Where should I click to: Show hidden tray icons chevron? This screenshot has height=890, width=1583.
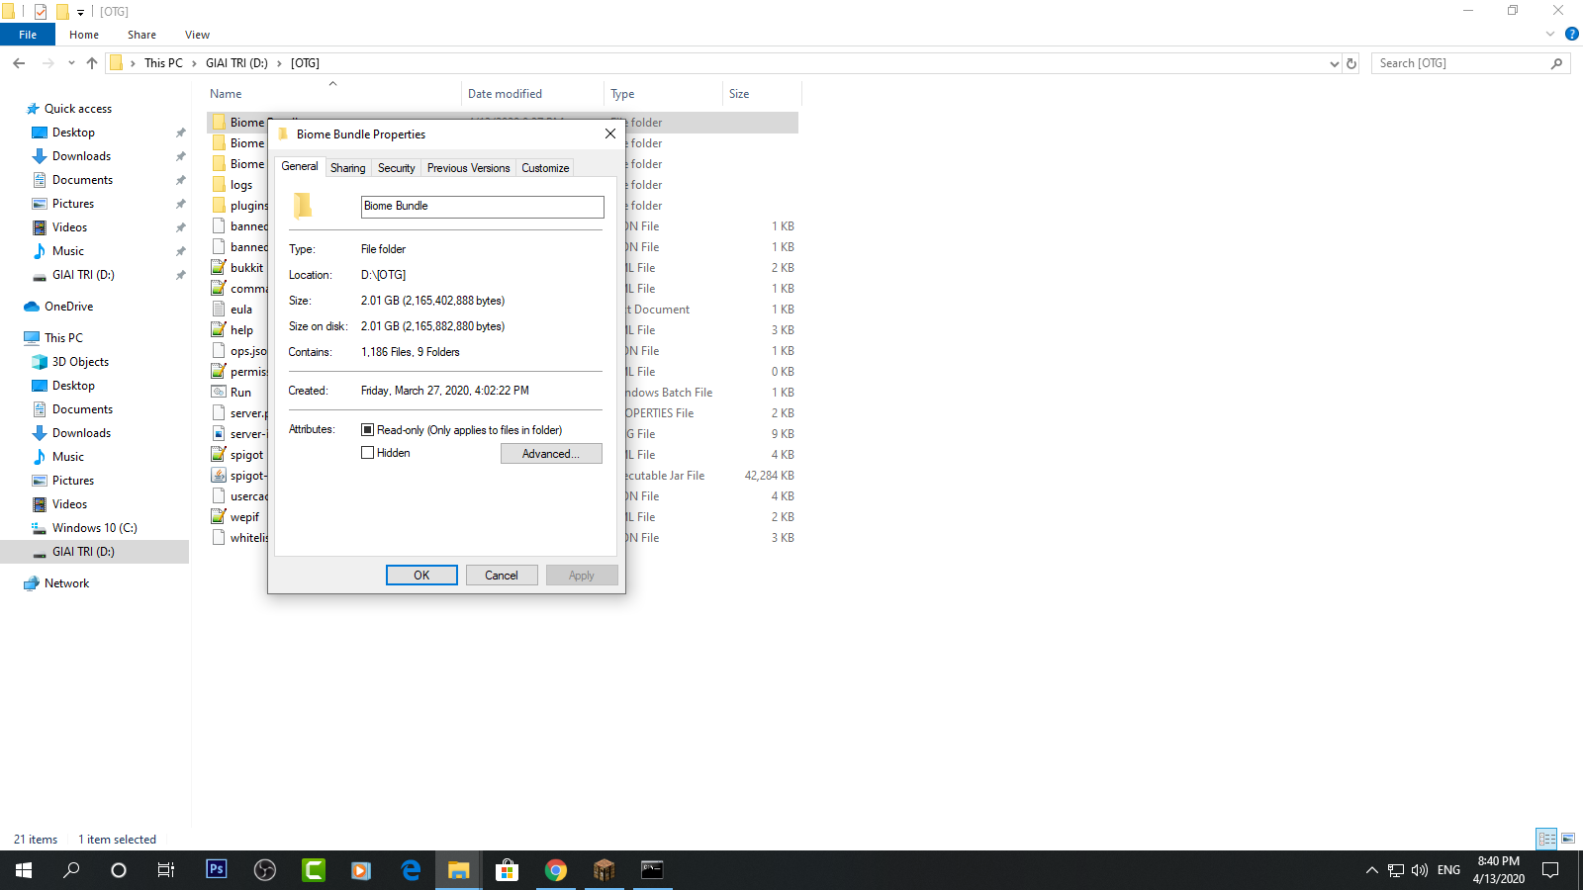(x=1371, y=870)
